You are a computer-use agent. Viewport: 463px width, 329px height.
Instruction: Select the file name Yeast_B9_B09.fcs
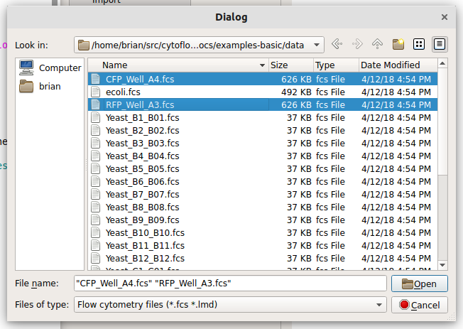tap(143, 220)
